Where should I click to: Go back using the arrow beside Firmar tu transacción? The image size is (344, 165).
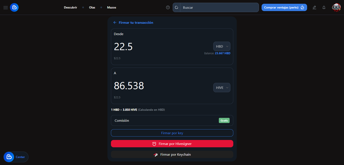tap(115, 22)
